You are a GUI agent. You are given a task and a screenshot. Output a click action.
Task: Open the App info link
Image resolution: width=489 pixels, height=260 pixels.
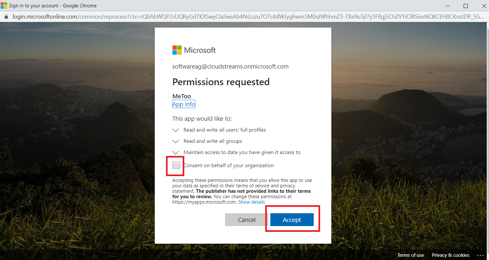tap(184, 104)
